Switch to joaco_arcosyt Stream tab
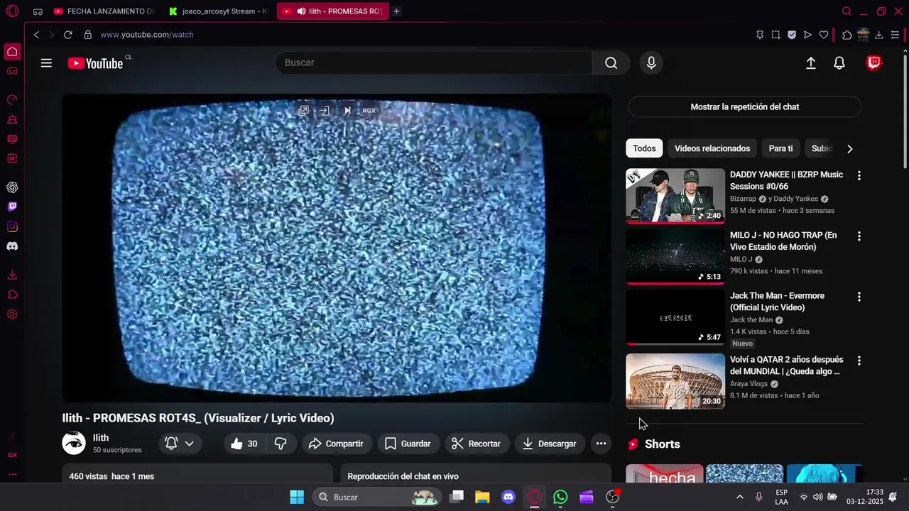 click(x=219, y=11)
